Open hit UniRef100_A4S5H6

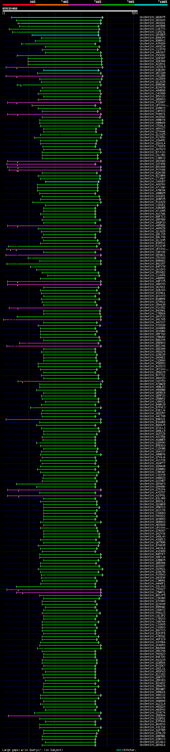(x=152, y=26)
